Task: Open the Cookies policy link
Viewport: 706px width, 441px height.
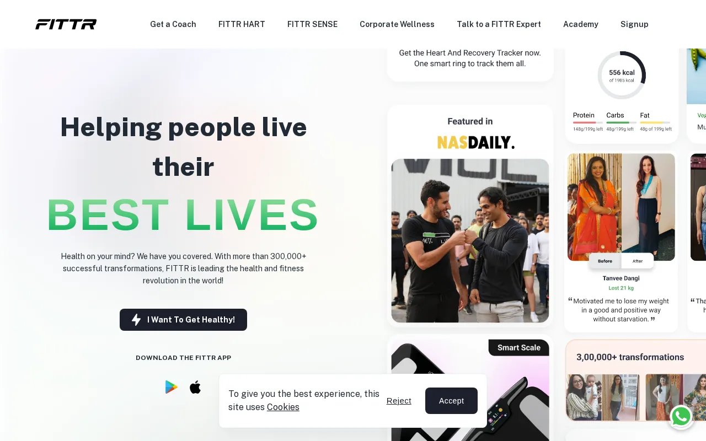Action: tap(283, 407)
